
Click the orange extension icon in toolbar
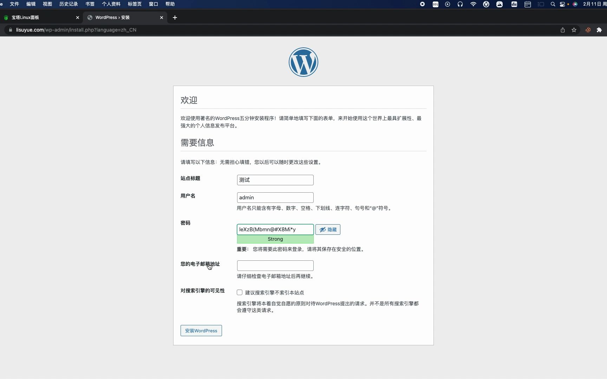click(x=588, y=30)
